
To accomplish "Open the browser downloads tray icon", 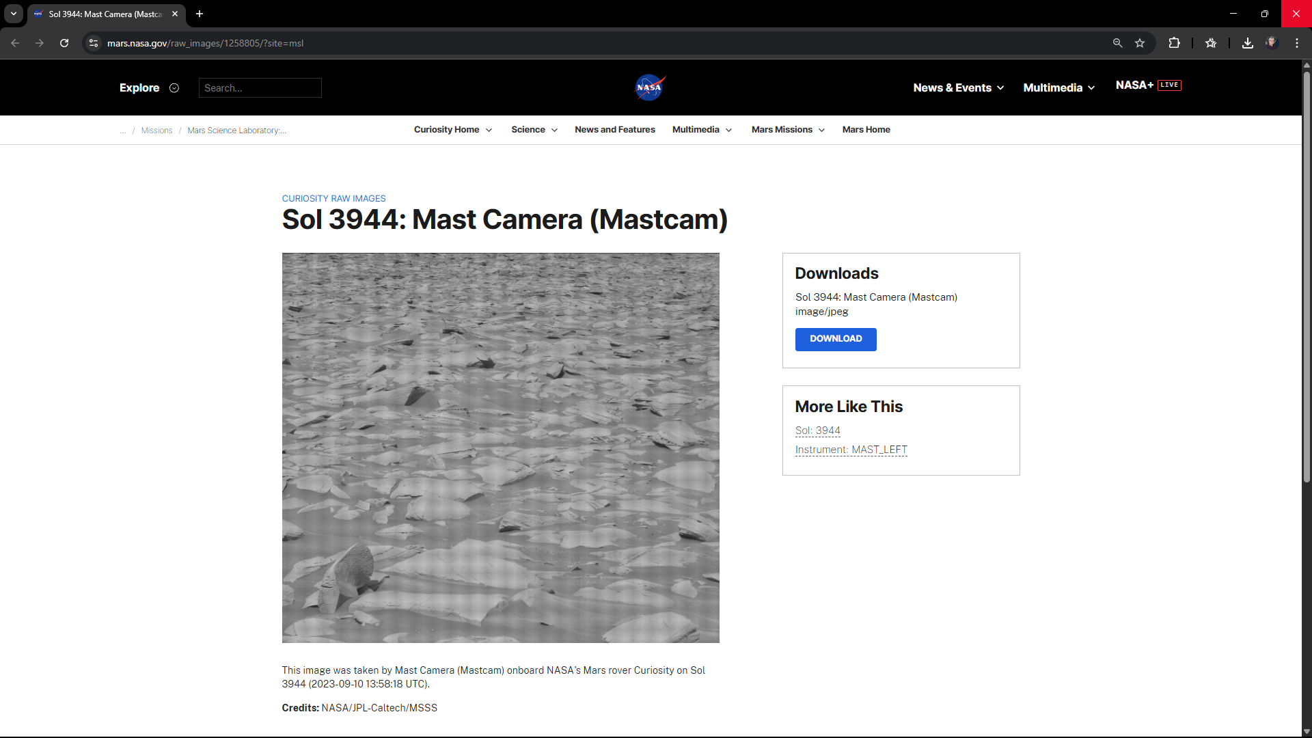I will pyautogui.click(x=1247, y=43).
